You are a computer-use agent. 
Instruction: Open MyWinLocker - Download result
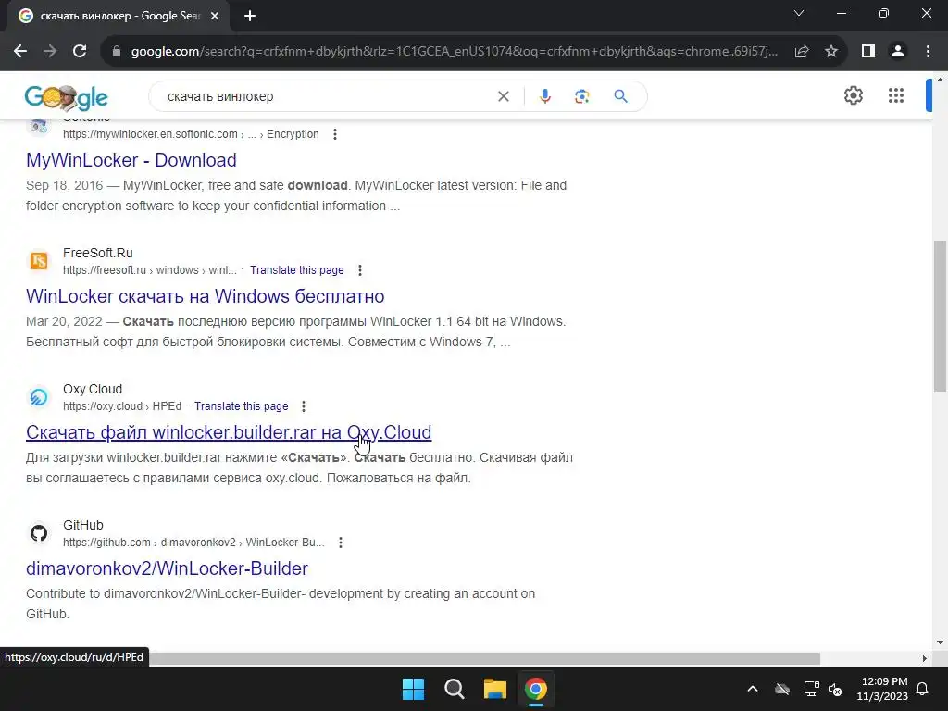point(131,160)
